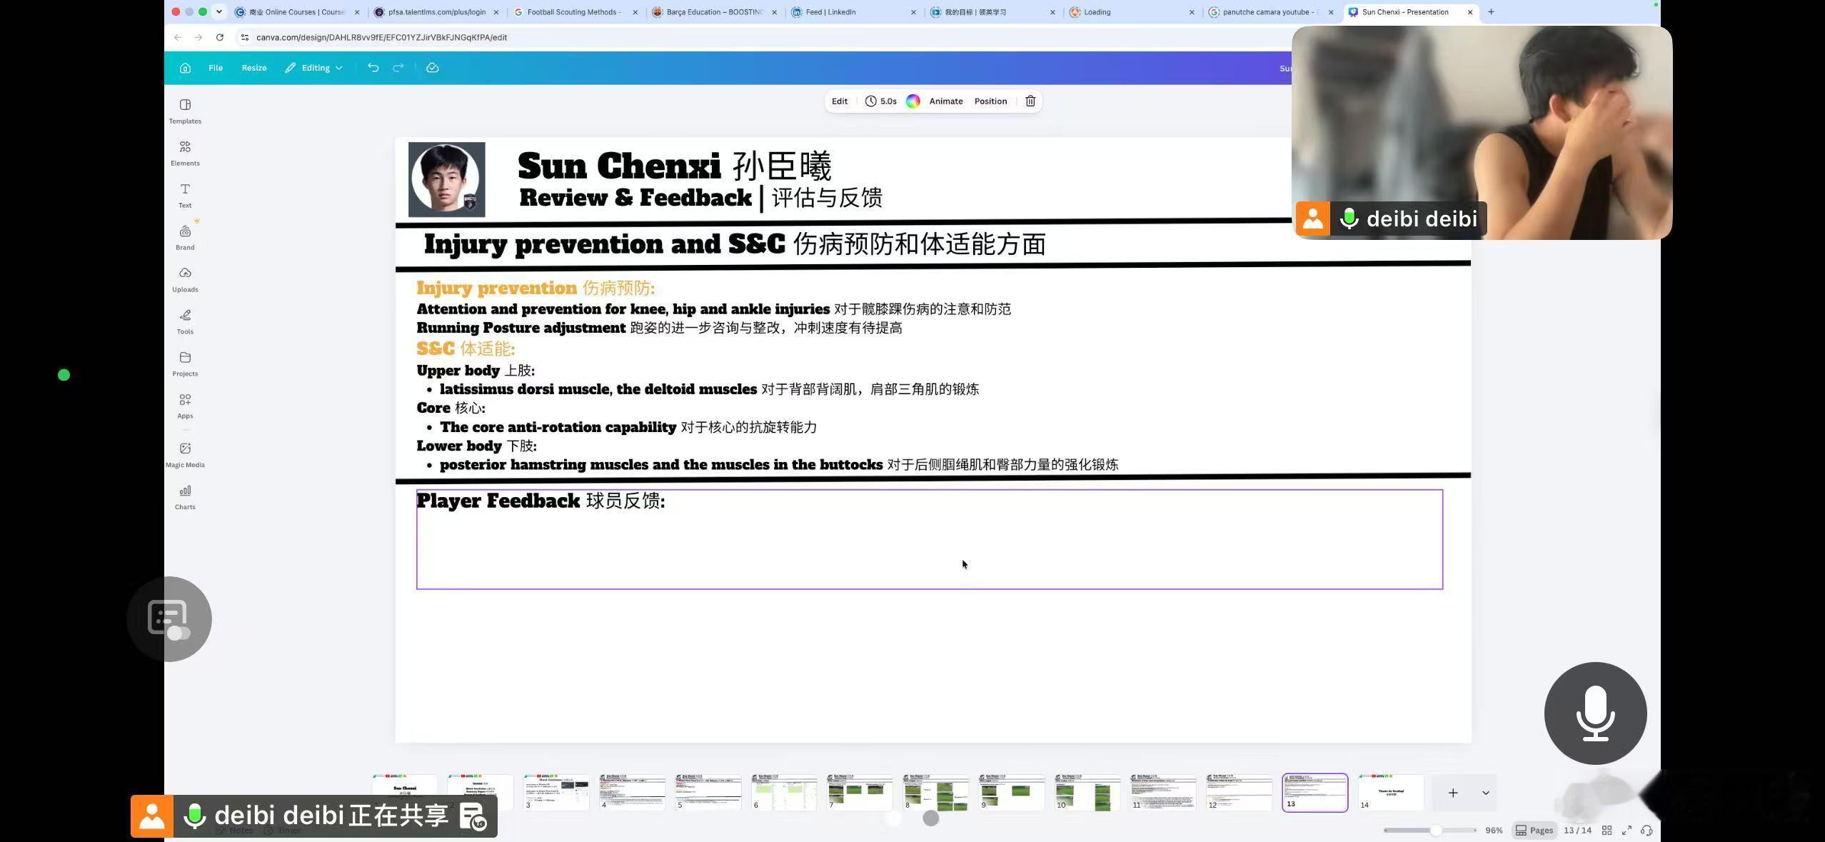View site information icon in address bar
This screenshot has width=1825, height=842.
[245, 37]
